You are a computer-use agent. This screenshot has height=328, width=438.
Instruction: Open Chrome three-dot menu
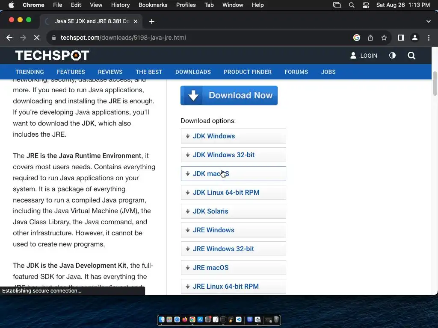click(429, 38)
